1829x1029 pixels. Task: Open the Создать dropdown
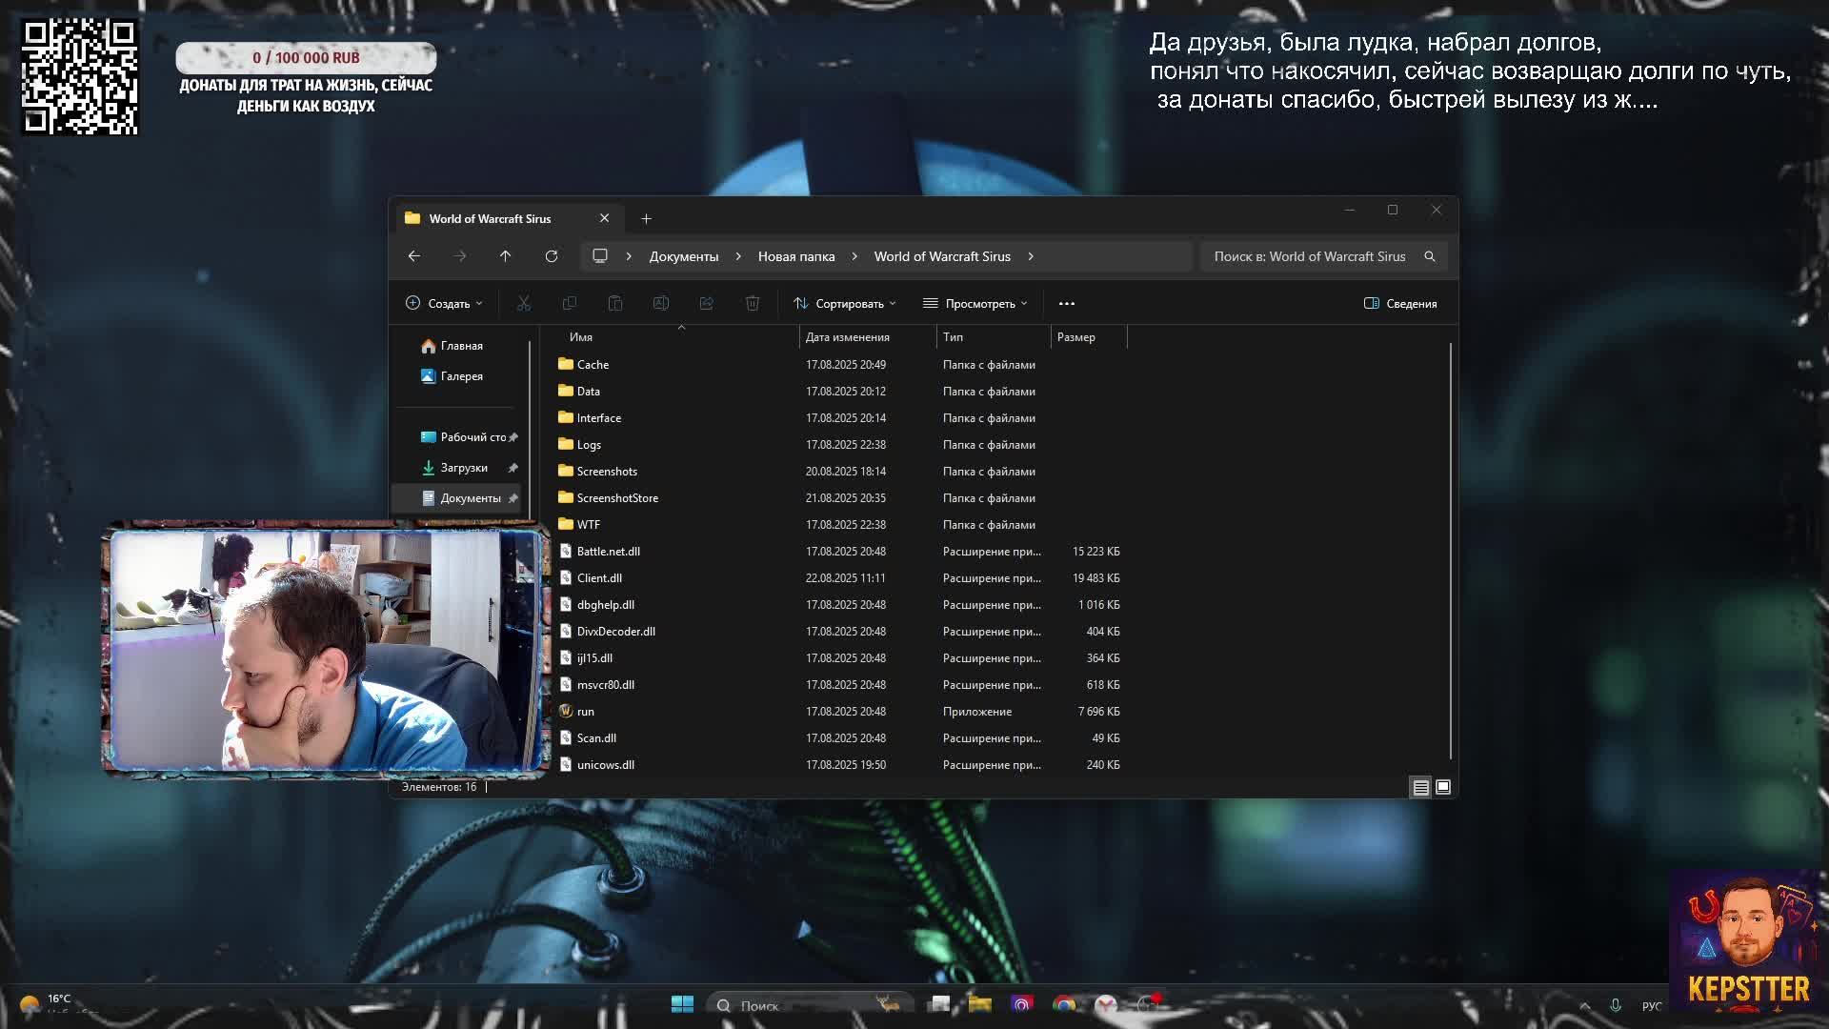(444, 303)
